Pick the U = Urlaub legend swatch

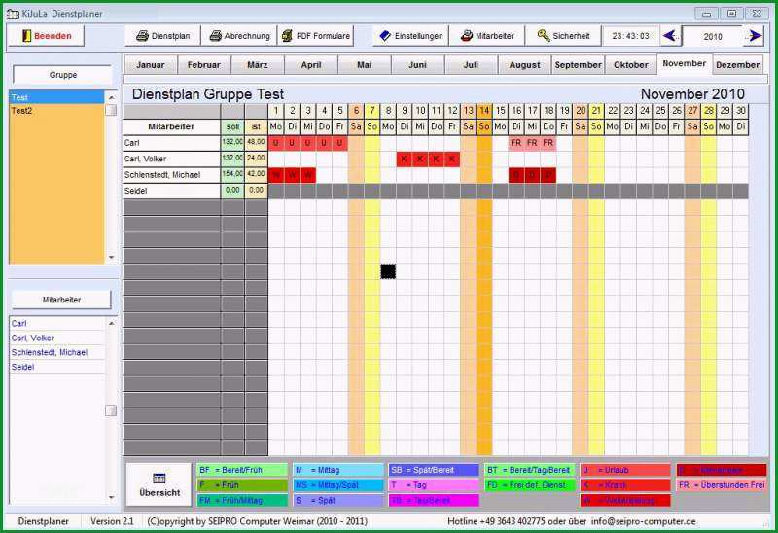625,470
